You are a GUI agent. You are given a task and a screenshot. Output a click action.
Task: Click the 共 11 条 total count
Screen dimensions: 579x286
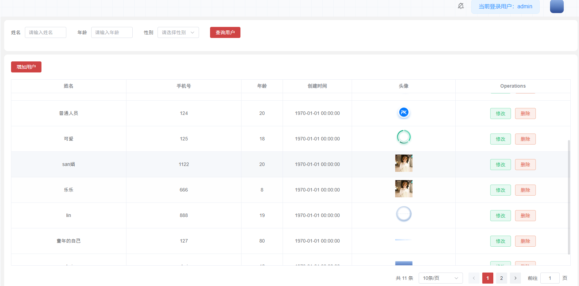(x=405, y=278)
